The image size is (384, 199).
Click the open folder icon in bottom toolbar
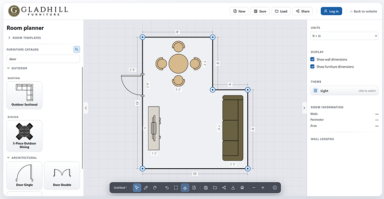(x=215, y=188)
